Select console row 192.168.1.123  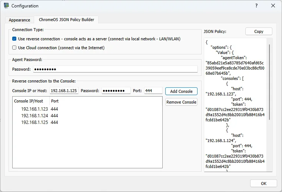87,109
